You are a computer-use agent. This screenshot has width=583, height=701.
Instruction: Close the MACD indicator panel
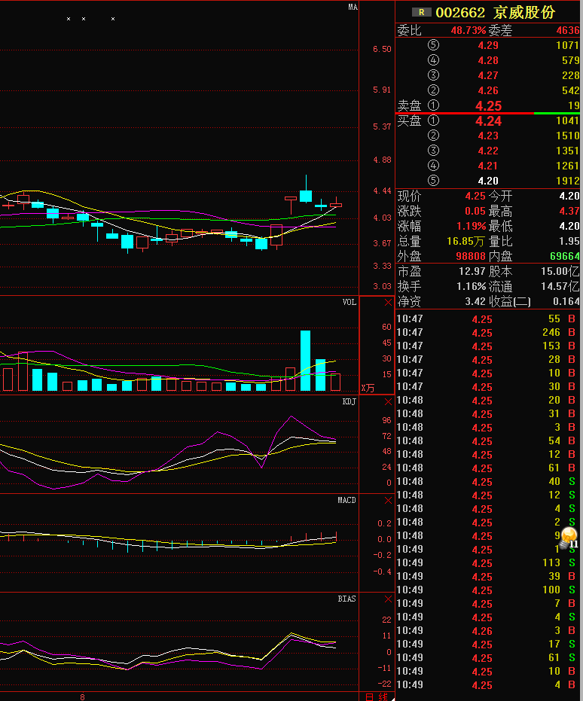388,501
